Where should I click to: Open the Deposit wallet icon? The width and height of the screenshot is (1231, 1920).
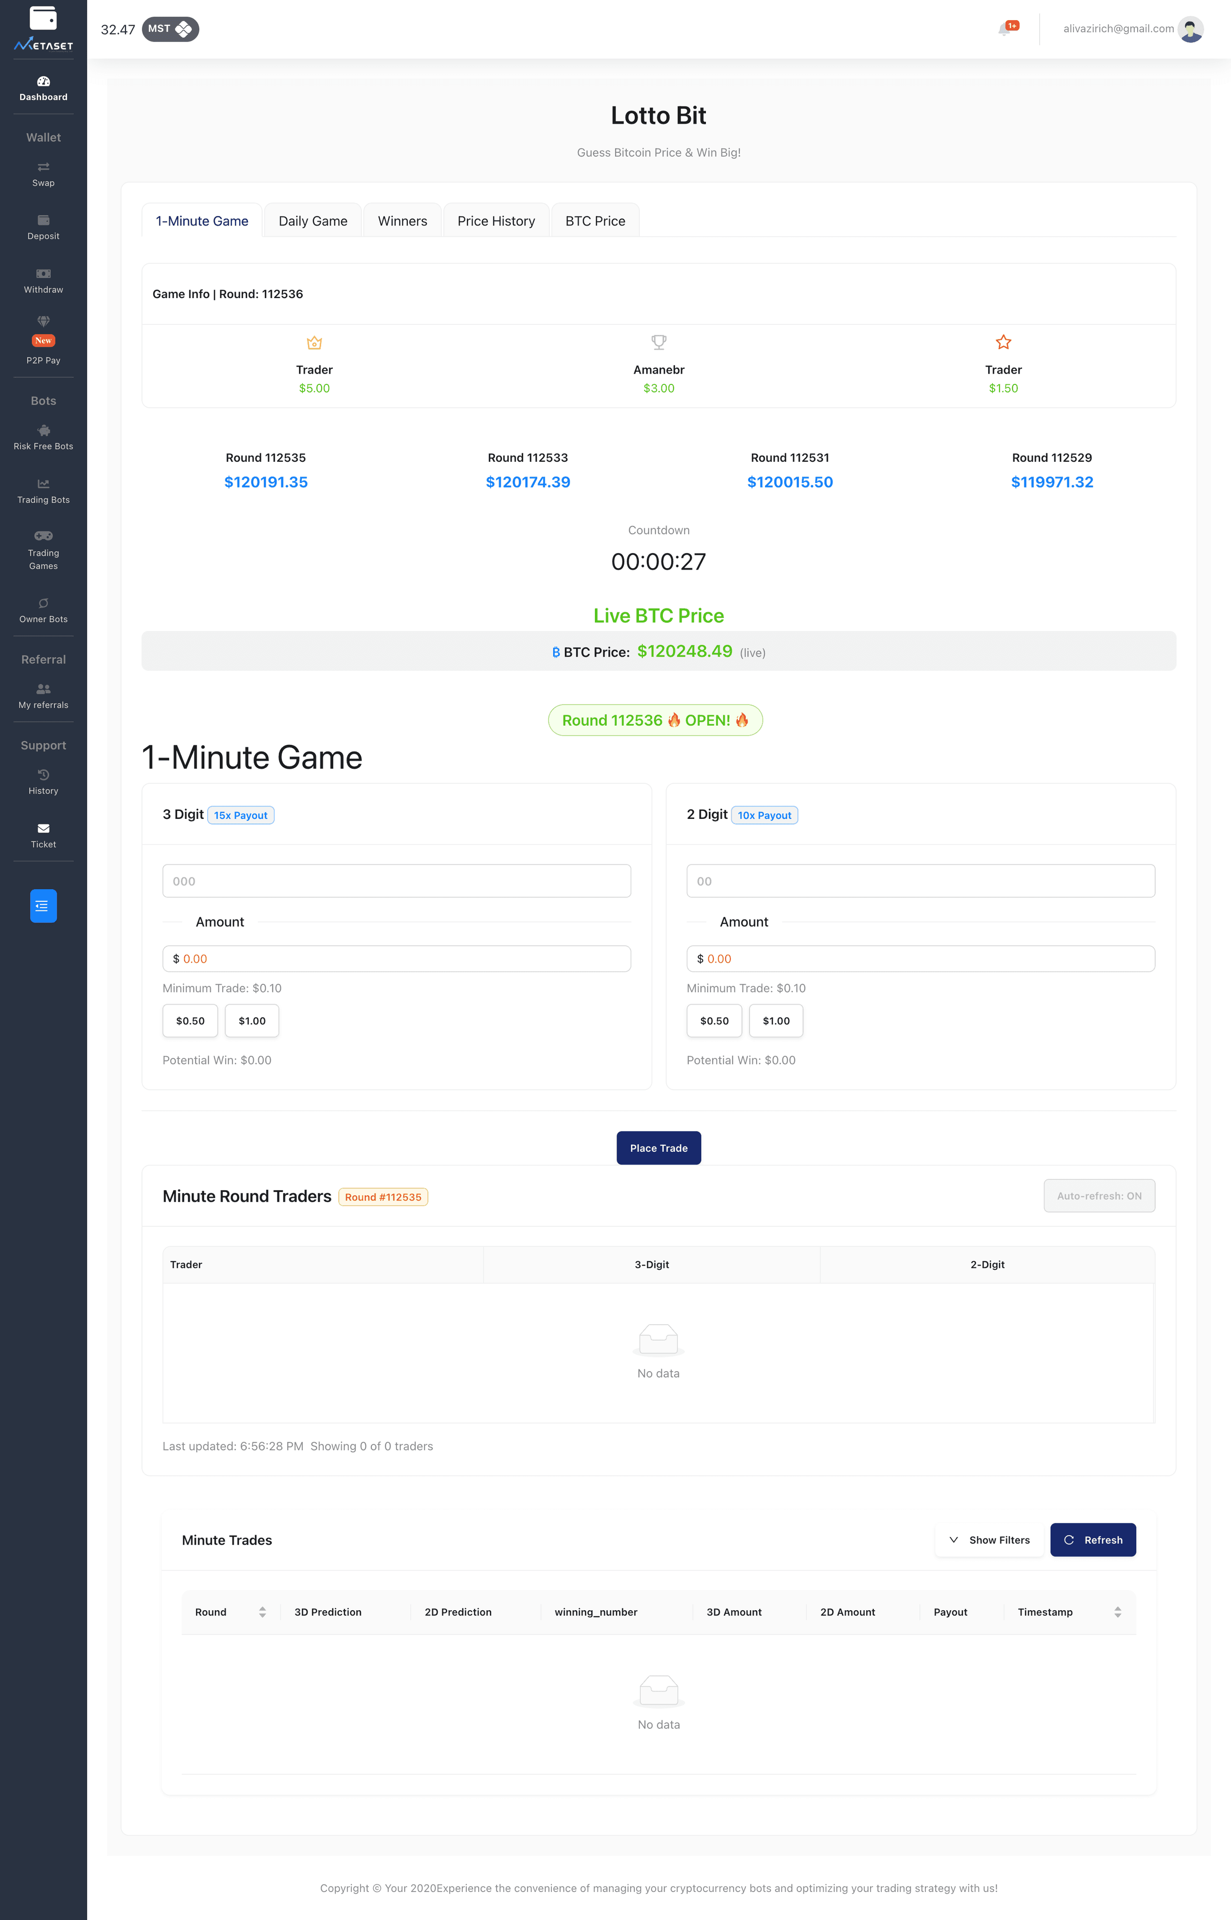point(43,221)
